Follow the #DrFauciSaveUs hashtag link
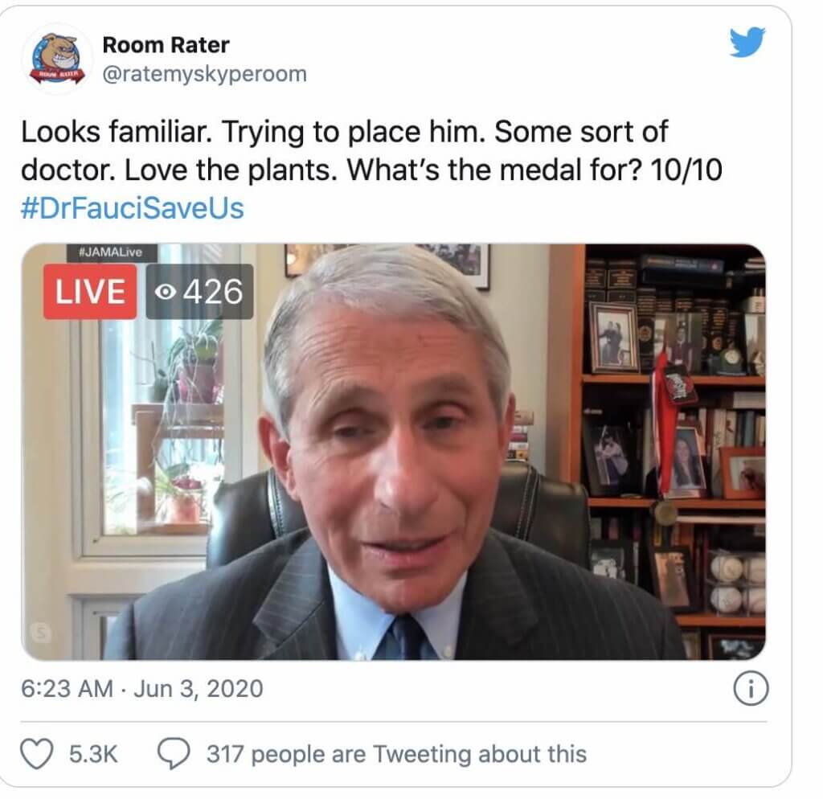823x799 pixels. [133, 208]
